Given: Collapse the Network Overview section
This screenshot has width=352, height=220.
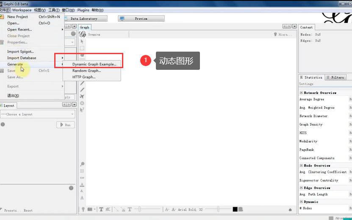Looking at the screenshot, I should point(301,93).
